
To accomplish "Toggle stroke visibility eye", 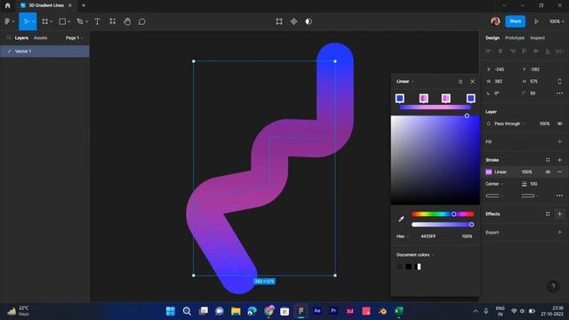I will point(548,172).
